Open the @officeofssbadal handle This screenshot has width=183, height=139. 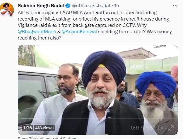pyautogui.click(x=91, y=6)
